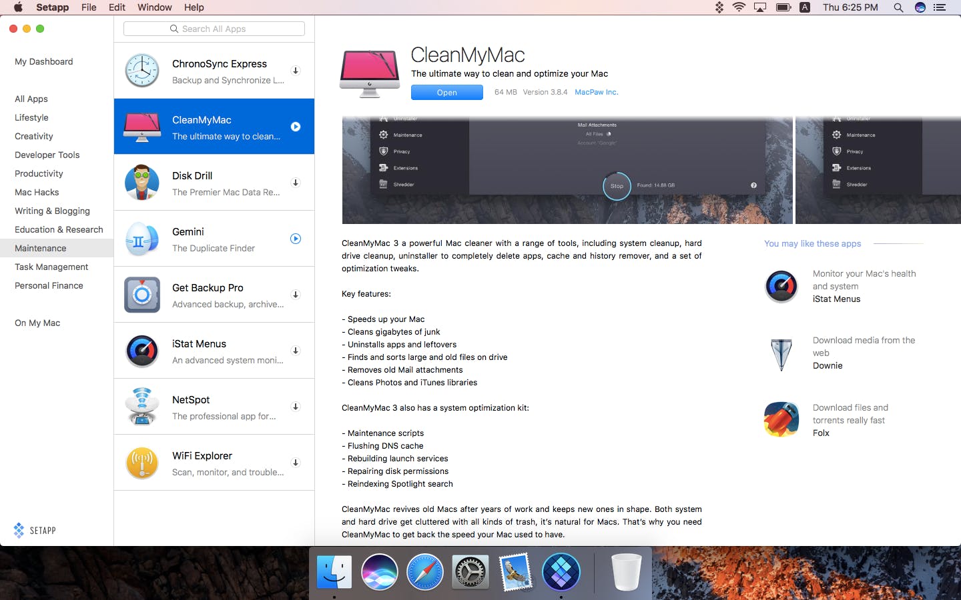This screenshot has width=961, height=600.
Task: Open the Trash in the Dock
Action: (x=626, y=572)
